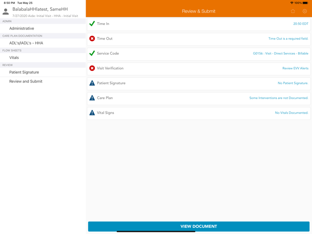Open the Time Out row

[x=199, y=39]
